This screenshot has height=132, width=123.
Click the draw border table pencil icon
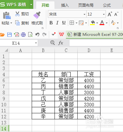tap(81, 23)
